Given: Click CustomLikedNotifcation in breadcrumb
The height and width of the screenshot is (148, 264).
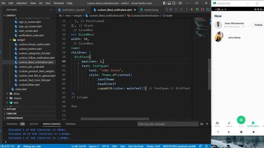Looking at the screenshot, I should (x=145, y=16).
